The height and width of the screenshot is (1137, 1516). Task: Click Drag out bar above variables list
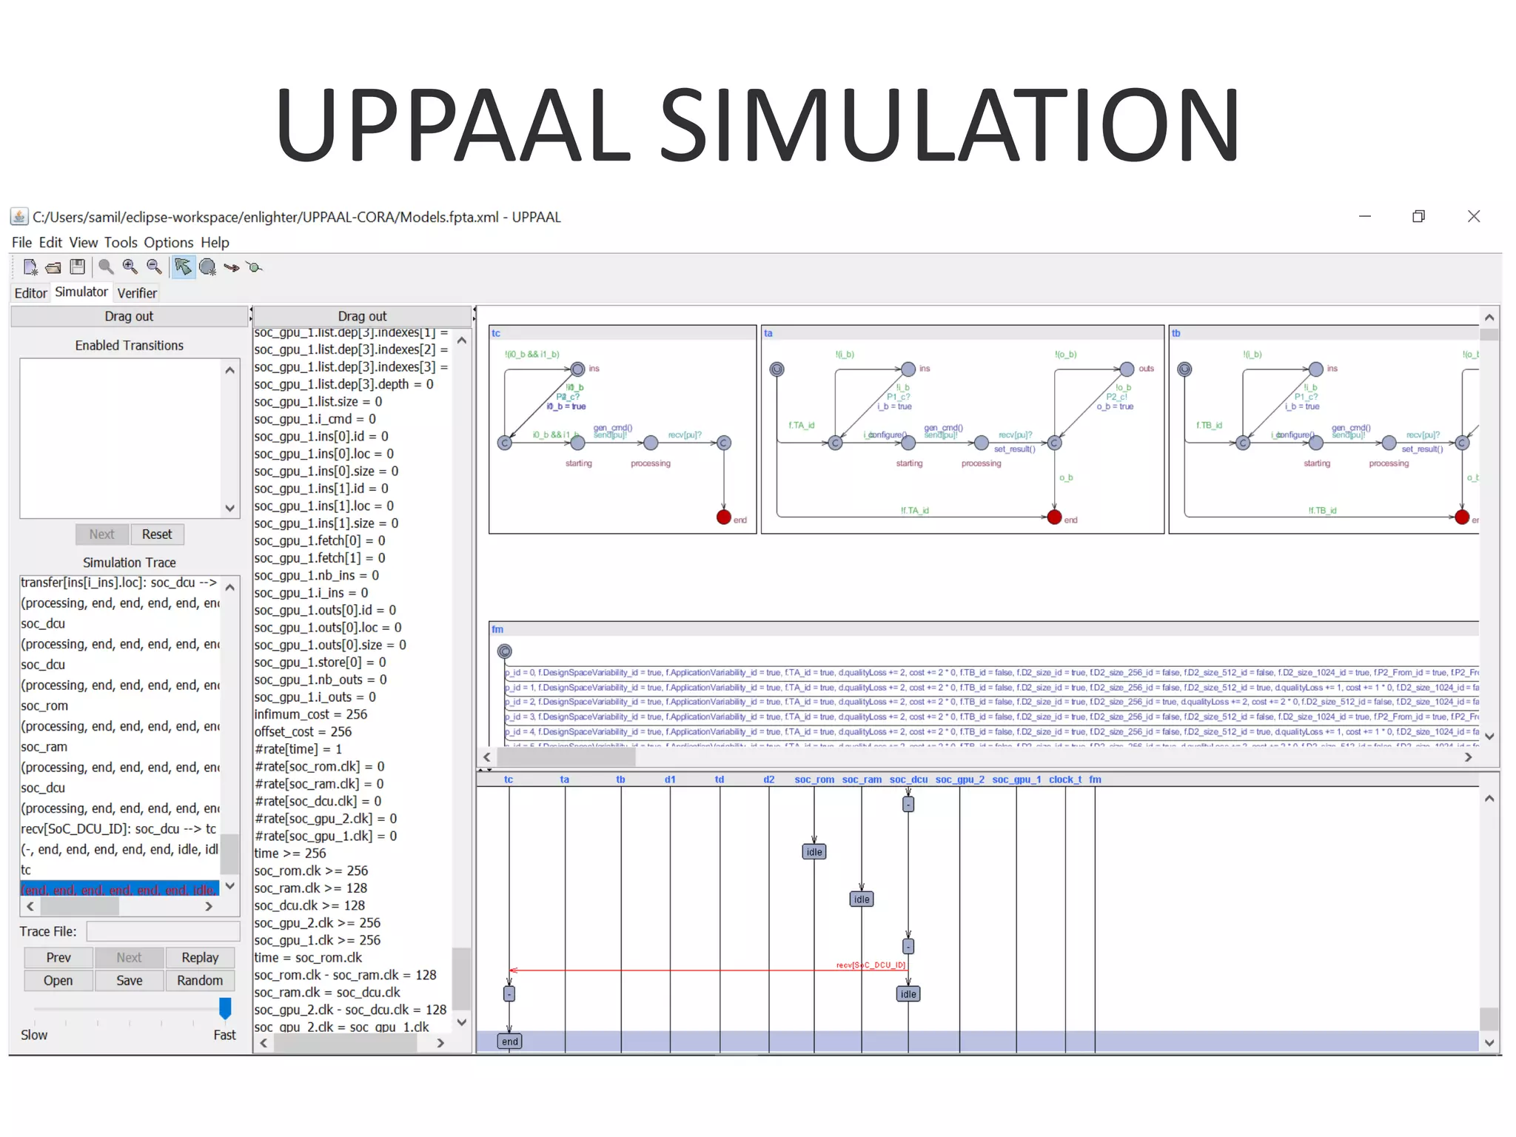(362, 316)
